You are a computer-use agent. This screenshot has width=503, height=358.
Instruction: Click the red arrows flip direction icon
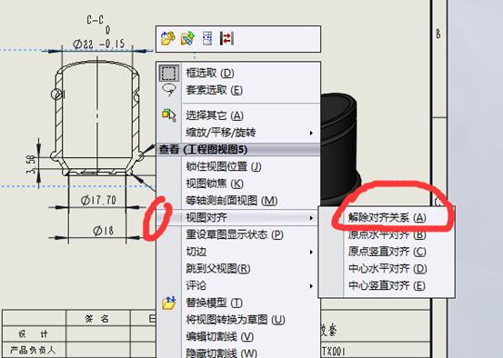tap(226, 38)
